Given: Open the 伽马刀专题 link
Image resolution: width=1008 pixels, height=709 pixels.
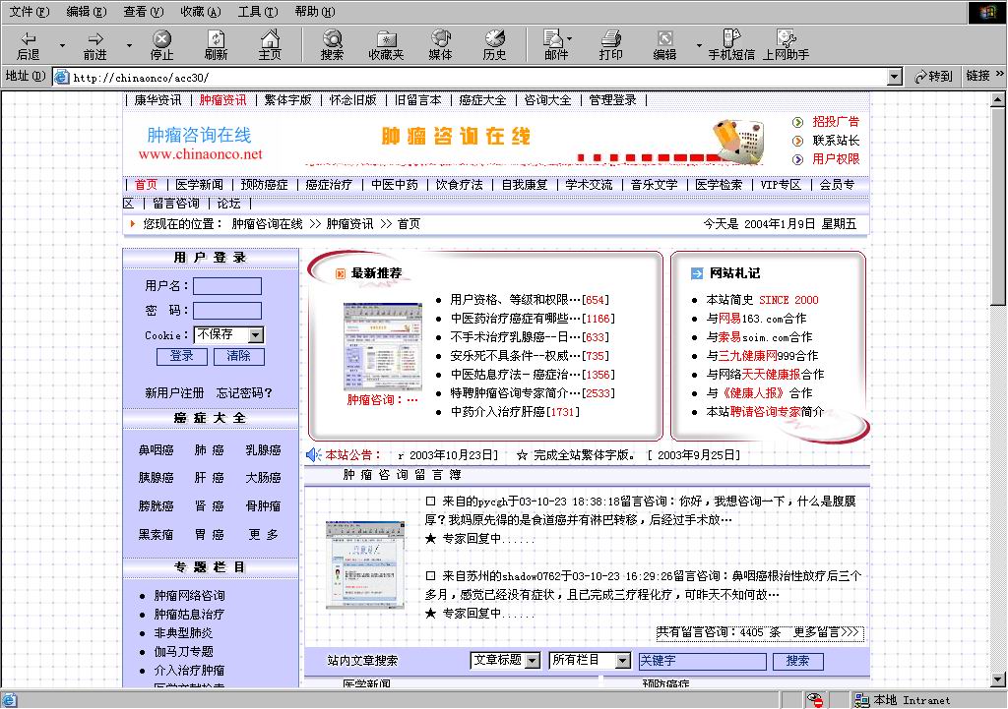Looking at the screenshot, I should pos(184,652).
